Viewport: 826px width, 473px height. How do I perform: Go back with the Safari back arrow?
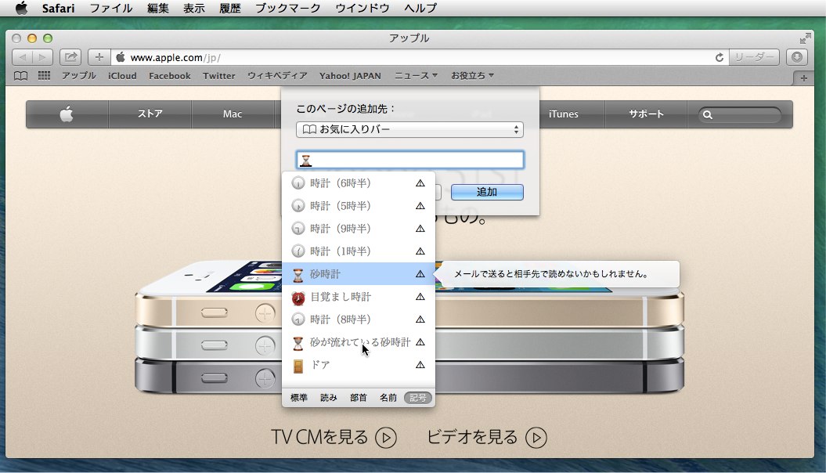coord(22,57)
